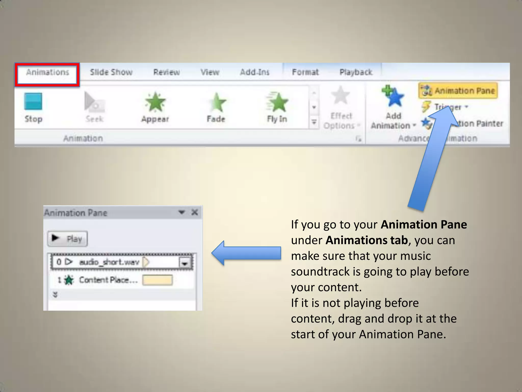This screenshot has height=392, width=522.
Task: Toggle the Animation Pane button
Action: (x=458, y=91)
